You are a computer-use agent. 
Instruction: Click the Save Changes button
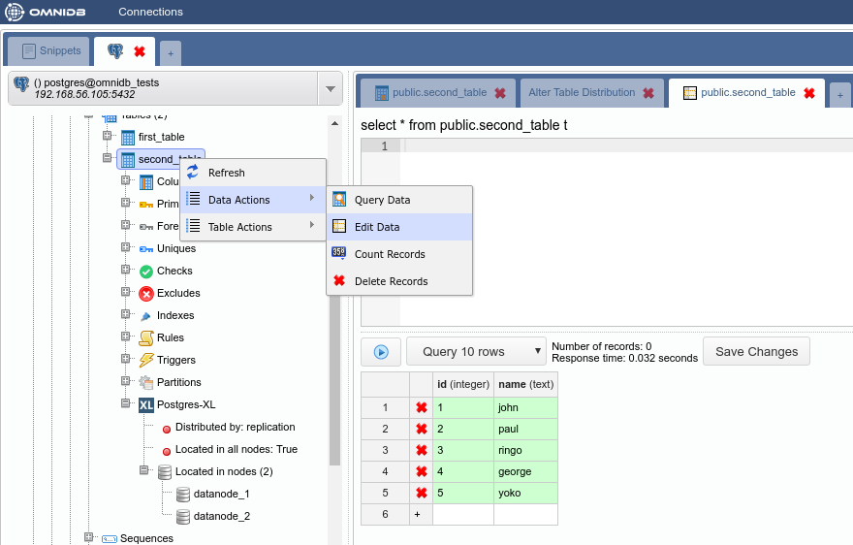click(756, 352)
